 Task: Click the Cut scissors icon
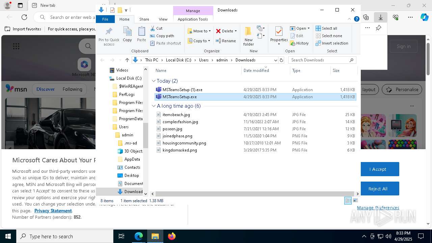click(153, 28)
